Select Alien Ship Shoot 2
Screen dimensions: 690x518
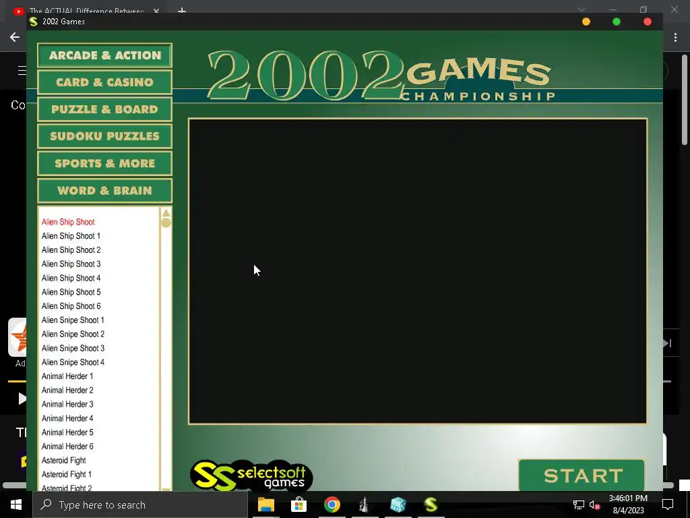pyautogui.click(x=71, y=250)
